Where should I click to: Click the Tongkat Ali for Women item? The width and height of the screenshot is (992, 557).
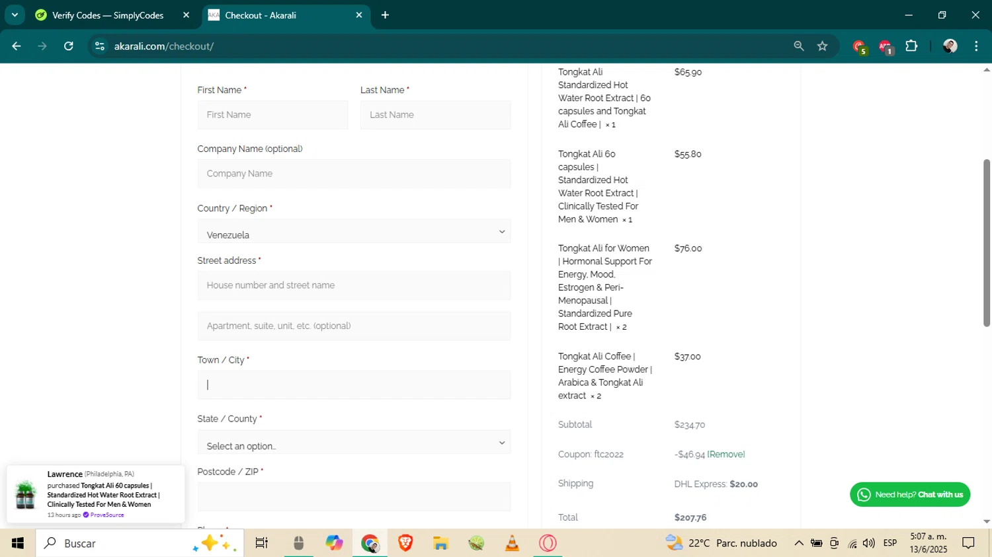click(x=605, y=287)
